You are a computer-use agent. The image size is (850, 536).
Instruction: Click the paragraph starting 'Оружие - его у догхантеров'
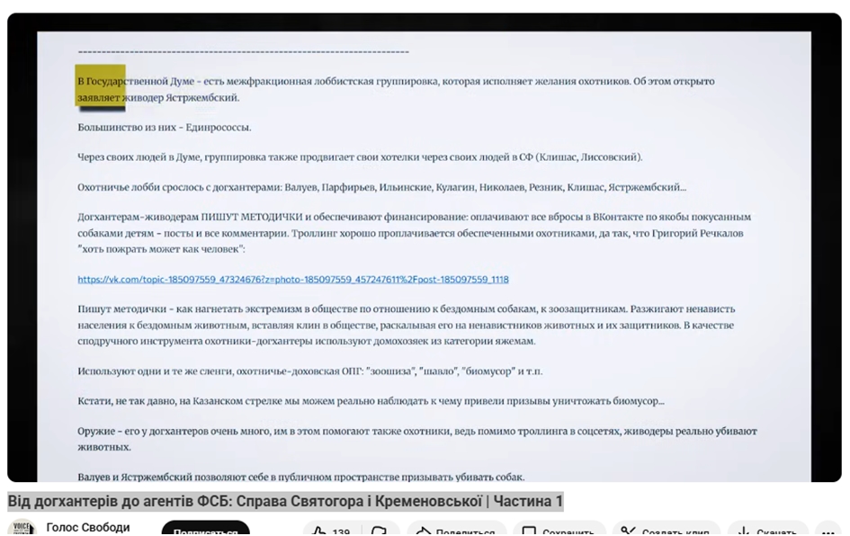pos(416,439)
